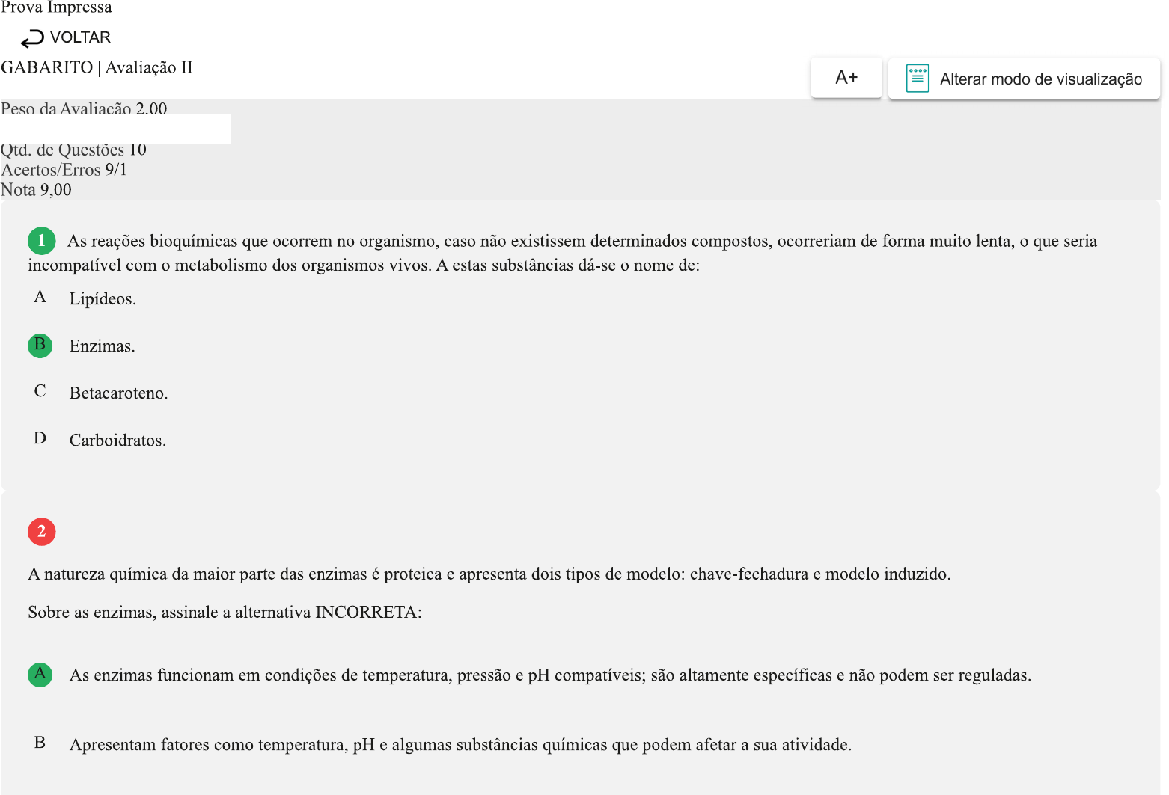Viewport: 1169px width, 795px height.
Task: Select green option A in question 2
Action: (40, 675)
